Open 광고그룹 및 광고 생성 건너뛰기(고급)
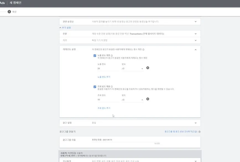This screenshot has width=240, height=162. (181, 132)
